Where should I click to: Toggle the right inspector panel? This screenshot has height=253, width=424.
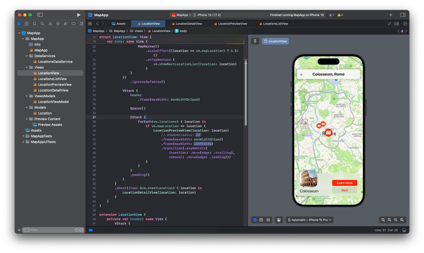(403, 15)
